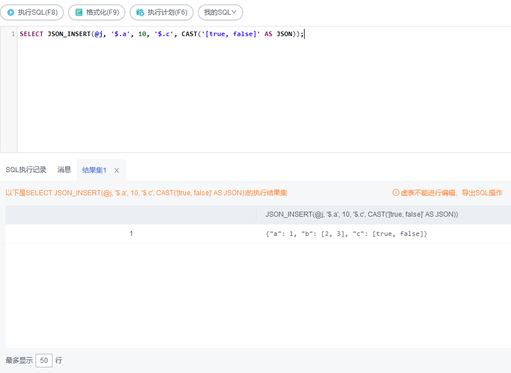Expand 我的SQL to view saved queries

coord(220,12)
